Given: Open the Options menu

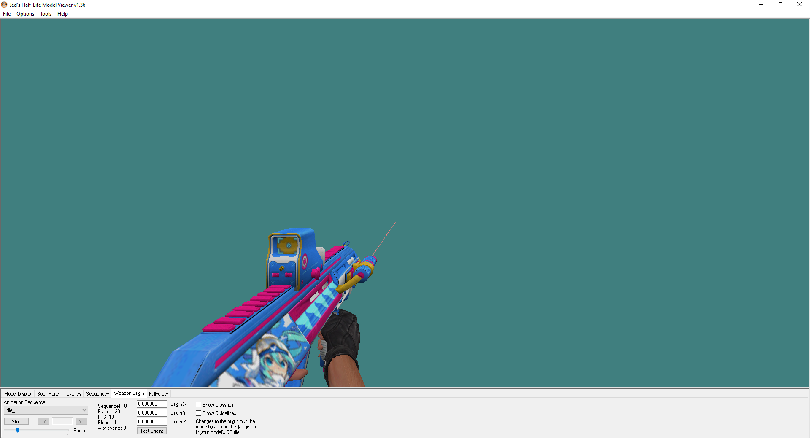Looking at the screenshot, I should (25, 14).
